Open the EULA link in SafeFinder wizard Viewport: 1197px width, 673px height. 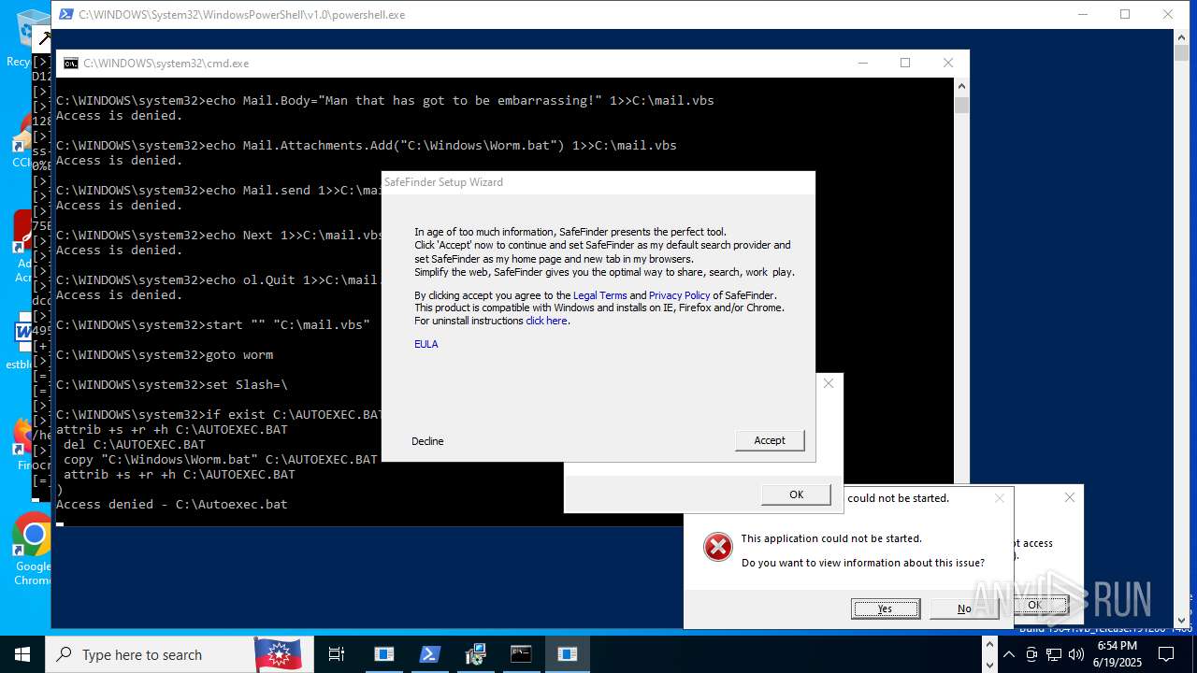pos(426,344)
